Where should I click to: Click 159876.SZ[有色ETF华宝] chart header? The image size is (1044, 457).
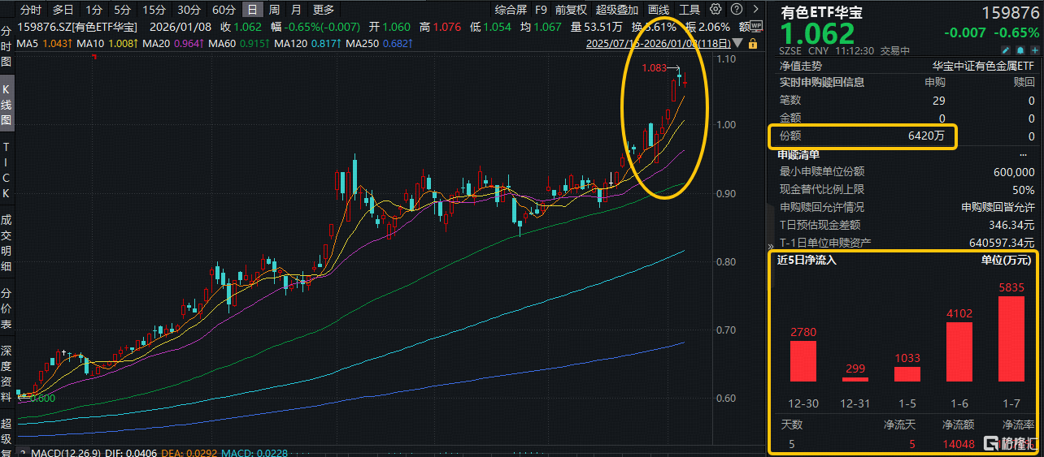(x=77, y=27)
